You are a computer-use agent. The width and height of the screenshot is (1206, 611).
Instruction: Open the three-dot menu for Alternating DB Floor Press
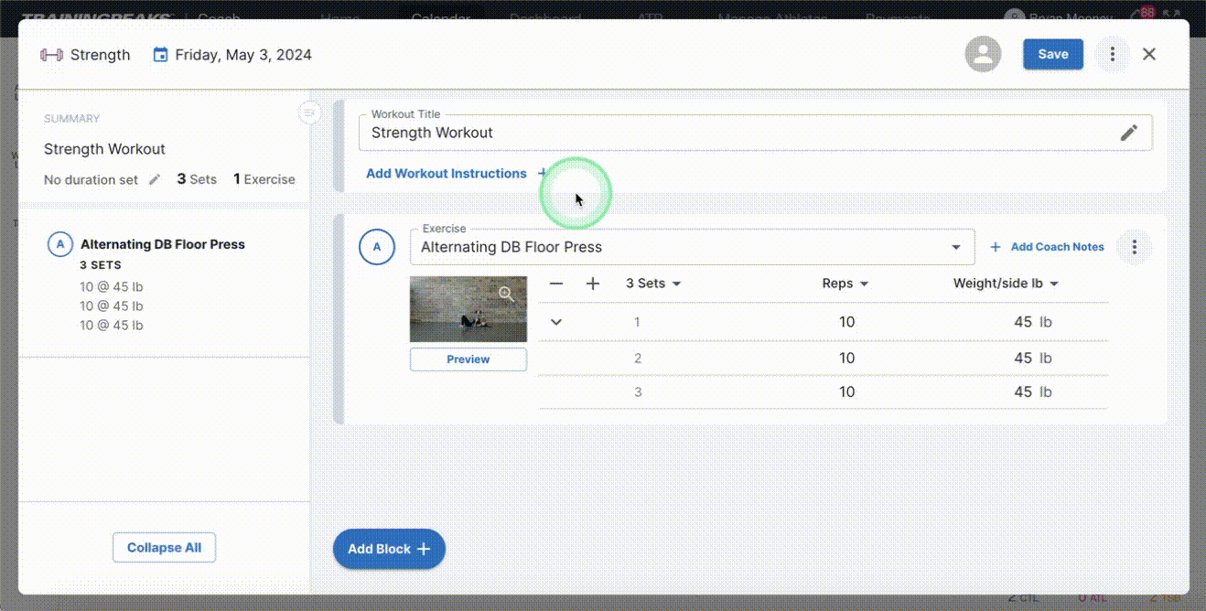1134,247
